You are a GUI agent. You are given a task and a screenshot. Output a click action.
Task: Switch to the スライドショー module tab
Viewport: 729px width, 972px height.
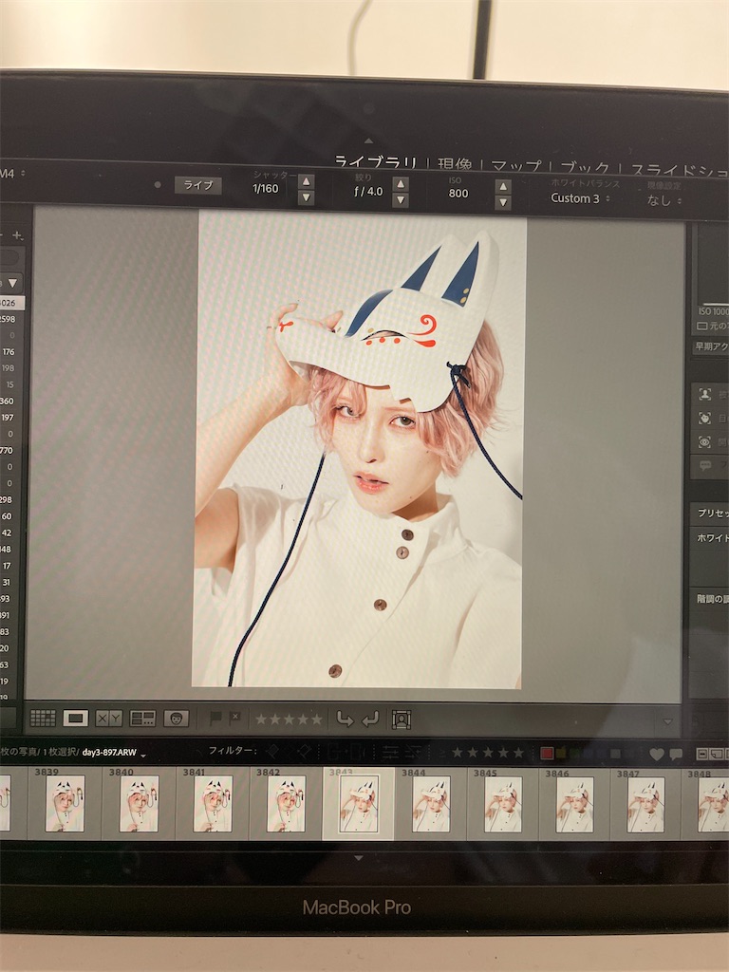pyautogui.click(x=680, y=170)
